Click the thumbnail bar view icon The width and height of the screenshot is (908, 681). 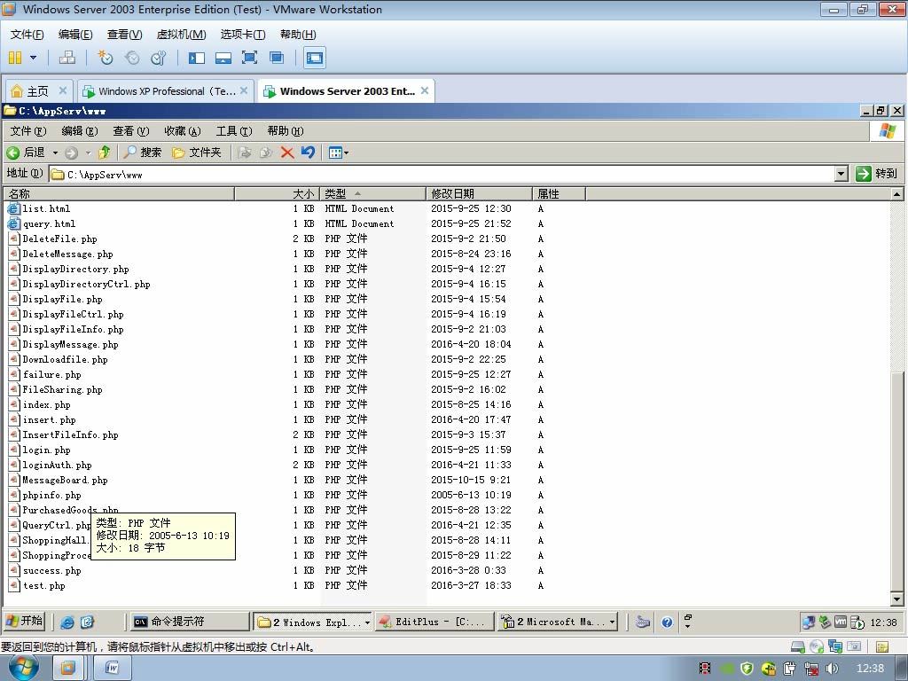pyautogui.click(x=223, y=58)
